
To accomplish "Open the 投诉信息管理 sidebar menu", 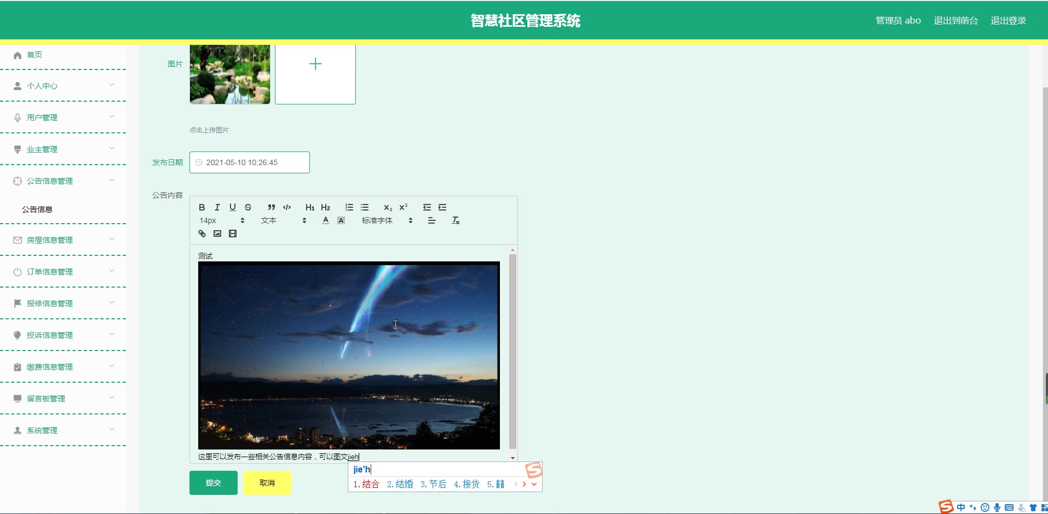I will pyautogui.click(x=63, y=335).
